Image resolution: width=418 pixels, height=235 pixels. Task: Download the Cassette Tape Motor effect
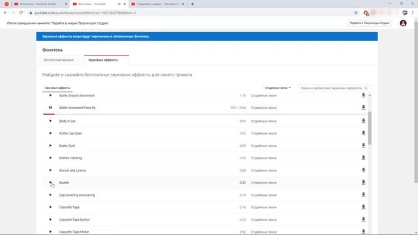(x=363, y=232)
